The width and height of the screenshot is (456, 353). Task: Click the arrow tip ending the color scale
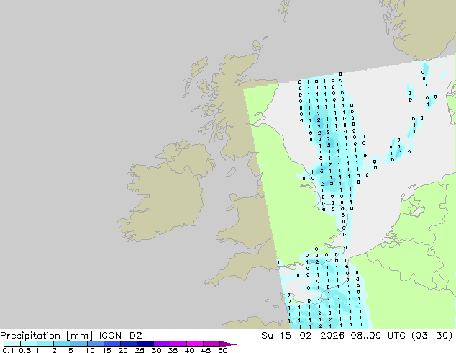tap(228, 344)
